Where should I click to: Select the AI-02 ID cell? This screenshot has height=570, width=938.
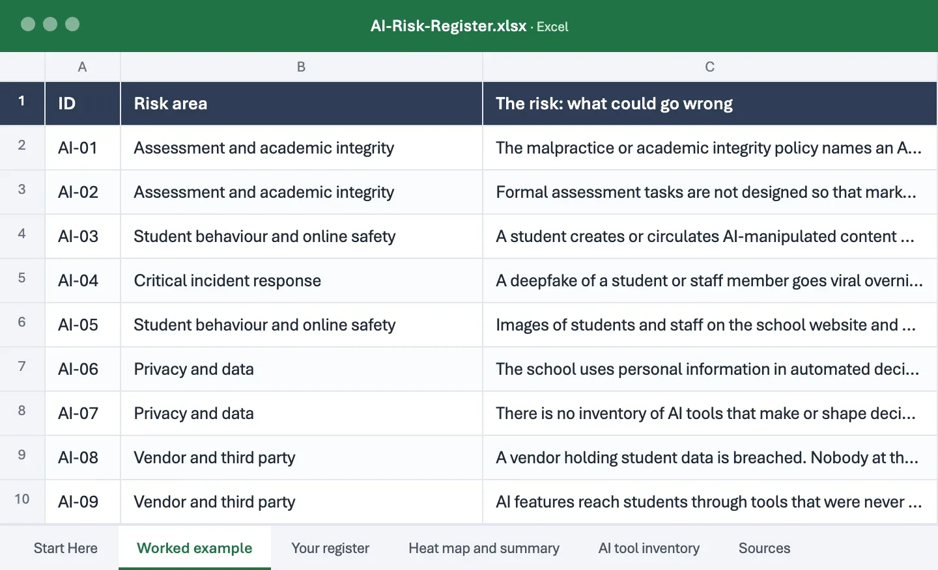coord(83,192)
